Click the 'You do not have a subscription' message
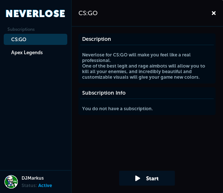Viewport: 223px width, 193px height. tap(117, 109)
